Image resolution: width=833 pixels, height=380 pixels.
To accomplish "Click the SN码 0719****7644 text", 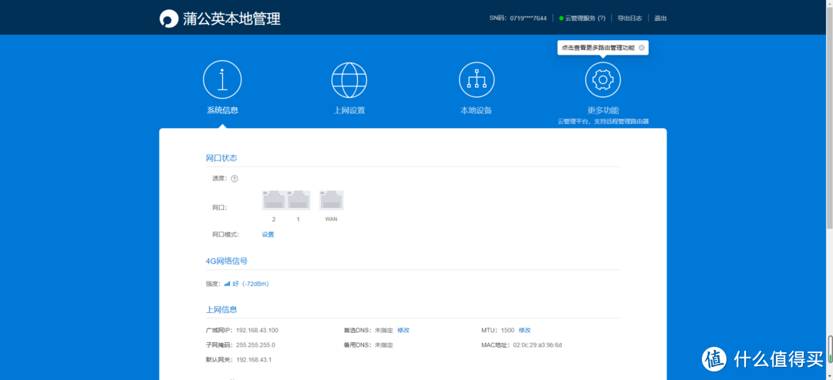I will (x=518, y=18).
